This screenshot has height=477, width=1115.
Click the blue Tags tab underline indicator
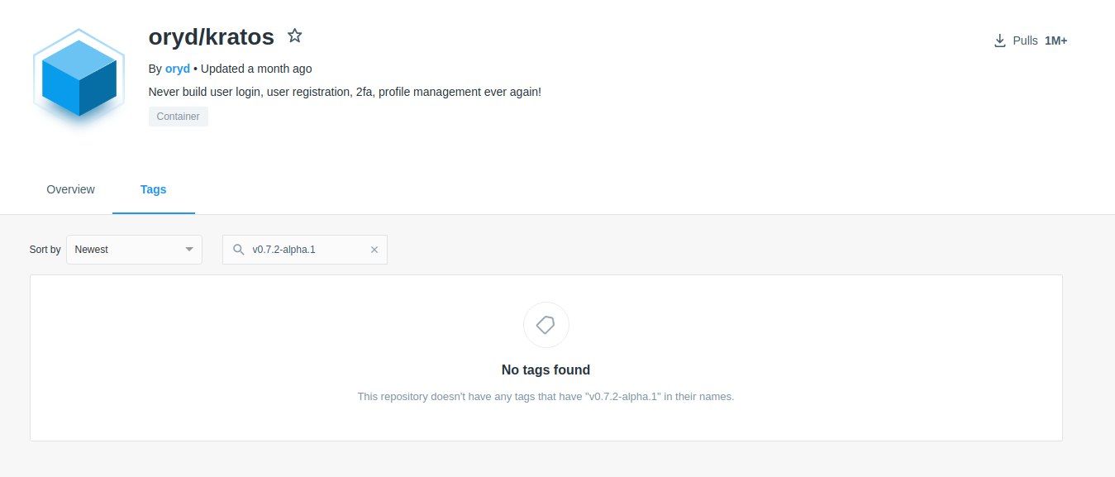153,210
